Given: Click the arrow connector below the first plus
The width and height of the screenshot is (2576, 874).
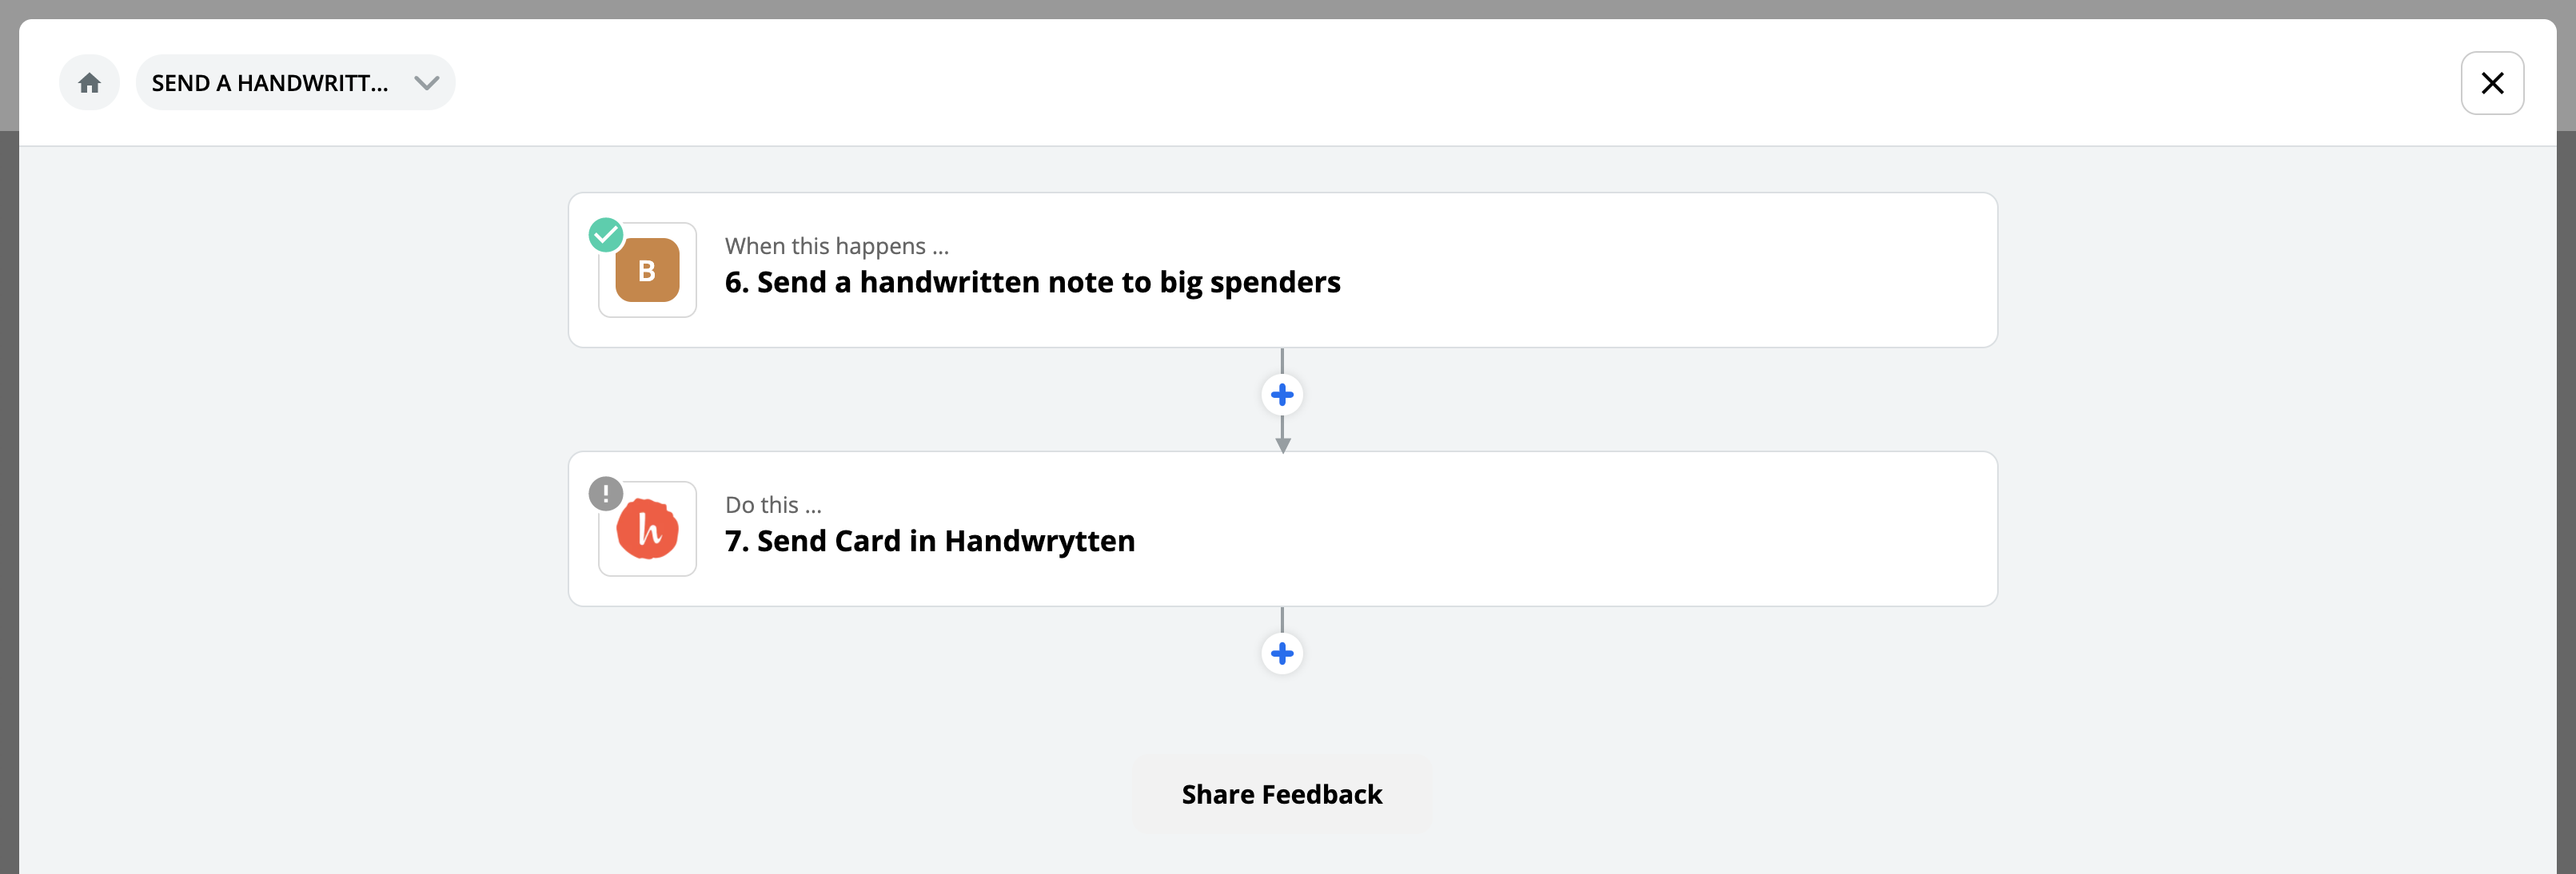Looking at the screenshot, I should click(x=1282, y=435).
